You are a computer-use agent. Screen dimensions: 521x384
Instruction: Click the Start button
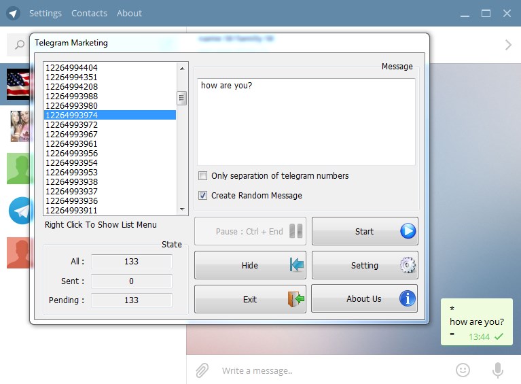pos(365,231)
